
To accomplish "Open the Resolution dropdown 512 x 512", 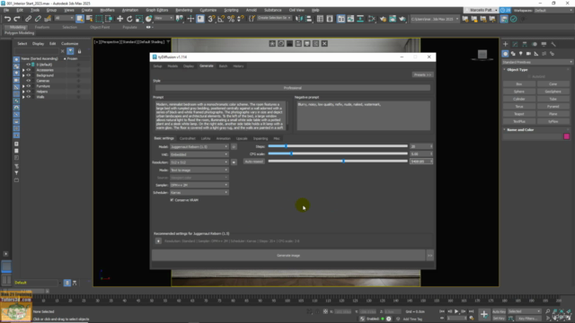I will (x=199, y=162).
